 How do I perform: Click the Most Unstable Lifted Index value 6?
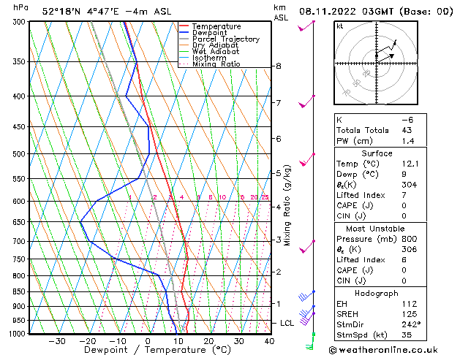[x=404, y=260]
